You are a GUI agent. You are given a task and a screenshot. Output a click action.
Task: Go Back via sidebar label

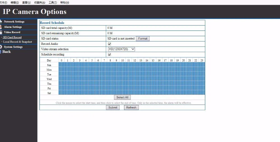[6, 52]
